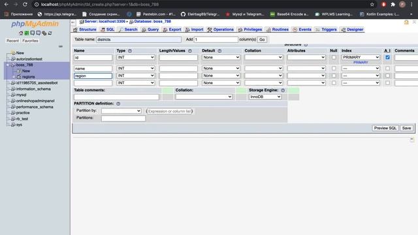Open the SQL tab
418x235 pixels.
coord(107,29)
